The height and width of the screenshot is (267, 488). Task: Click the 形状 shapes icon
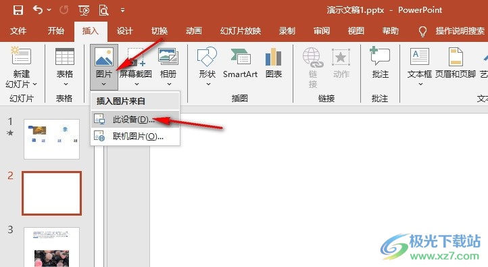coord(207,56)
